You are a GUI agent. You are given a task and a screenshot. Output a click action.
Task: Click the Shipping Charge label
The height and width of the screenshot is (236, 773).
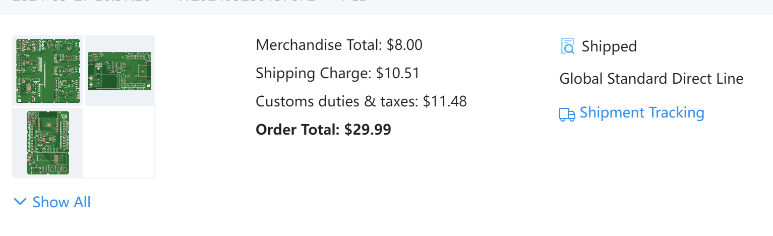[314, 73]
